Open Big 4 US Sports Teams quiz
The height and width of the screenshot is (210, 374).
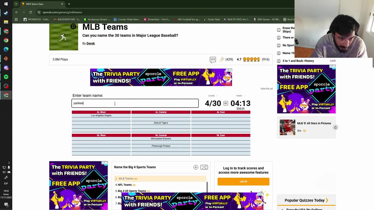tap(132, 191)
